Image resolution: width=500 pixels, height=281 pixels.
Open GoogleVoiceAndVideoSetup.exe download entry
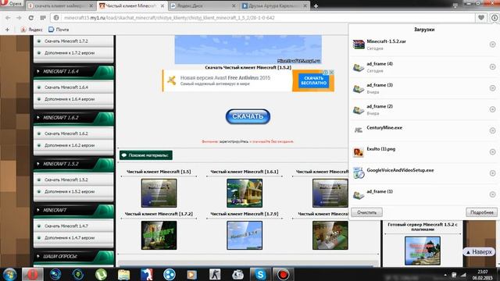(x=423, y=173)
